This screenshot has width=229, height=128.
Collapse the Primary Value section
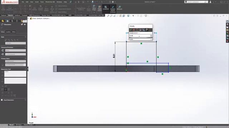25,58
